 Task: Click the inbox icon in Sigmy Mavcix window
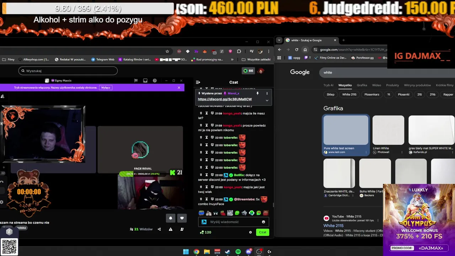[x=145, y=81]
